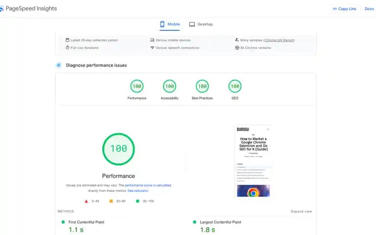
Task: Click the 1.1 s metric value
Action: [x=76, y=230]
